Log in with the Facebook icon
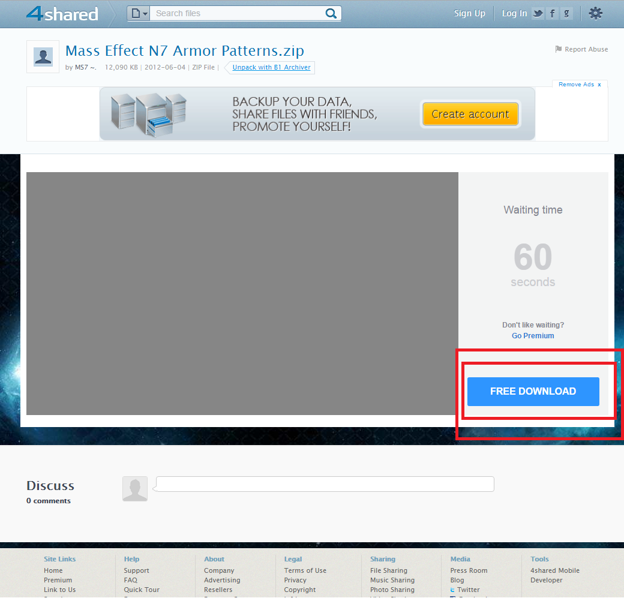 click(553, 14)
